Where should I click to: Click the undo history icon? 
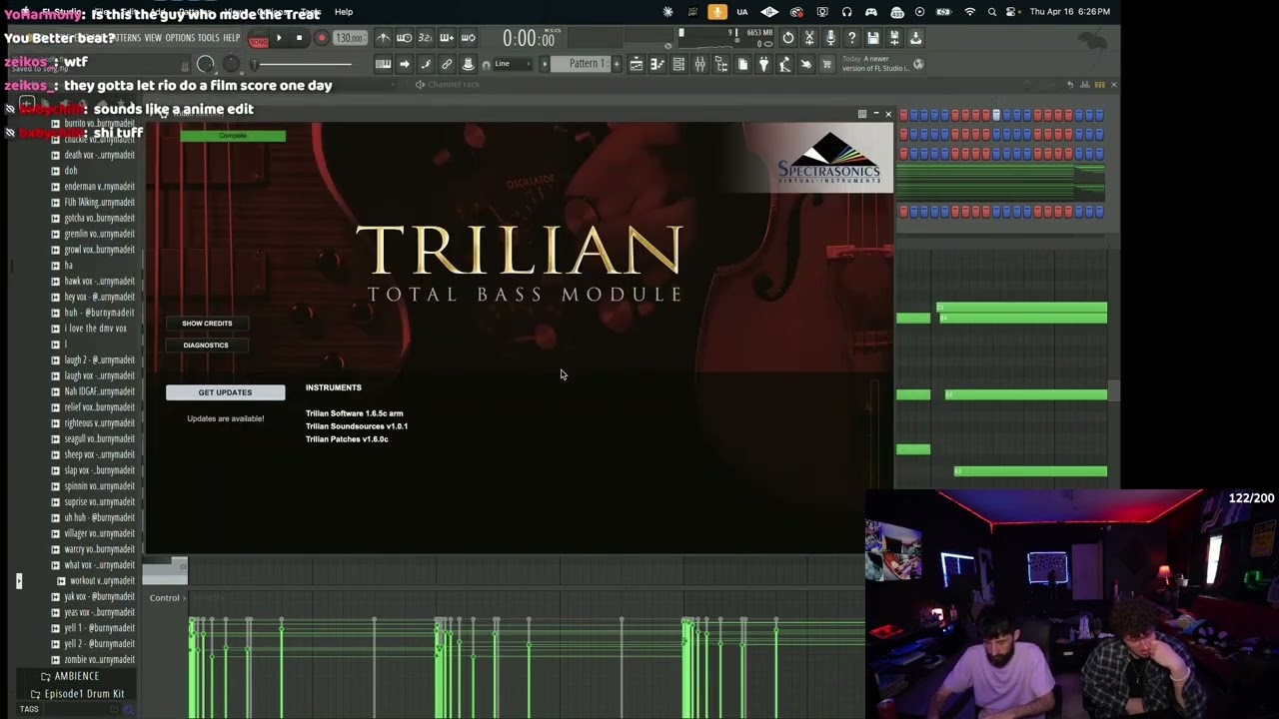(x=788, y=38)
